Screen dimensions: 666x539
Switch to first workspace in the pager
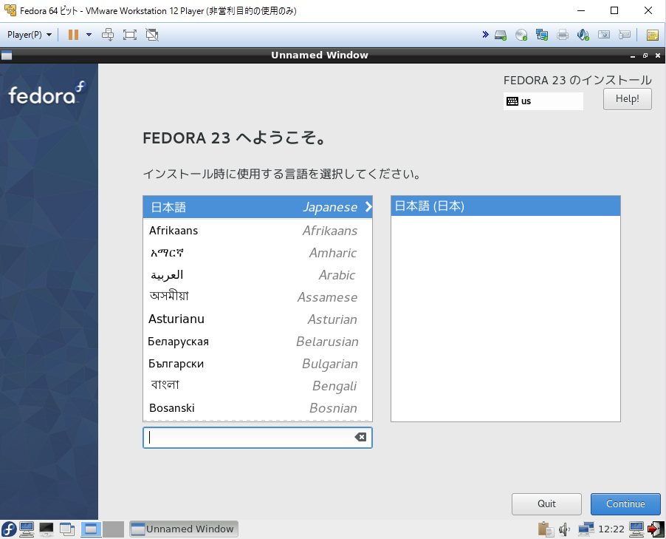point(91,529)
